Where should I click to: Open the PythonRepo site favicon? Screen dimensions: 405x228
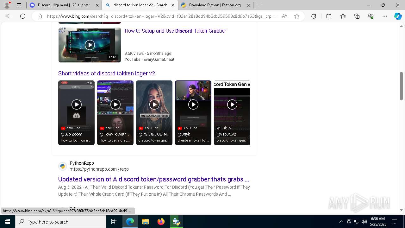[x=63, y=166]
